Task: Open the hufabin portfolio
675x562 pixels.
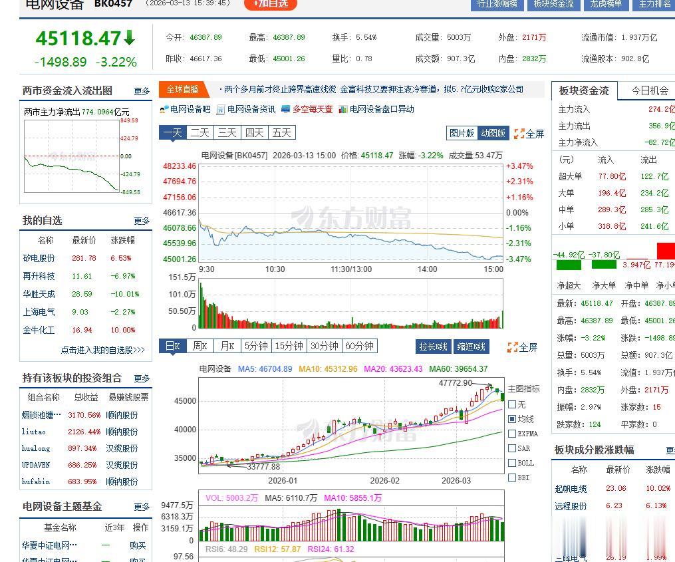Action: click(x=36, y=482)
